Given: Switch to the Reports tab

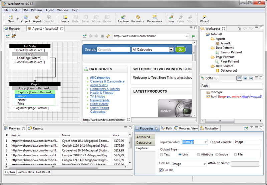Looking at the screenshot, I should 36,128.
